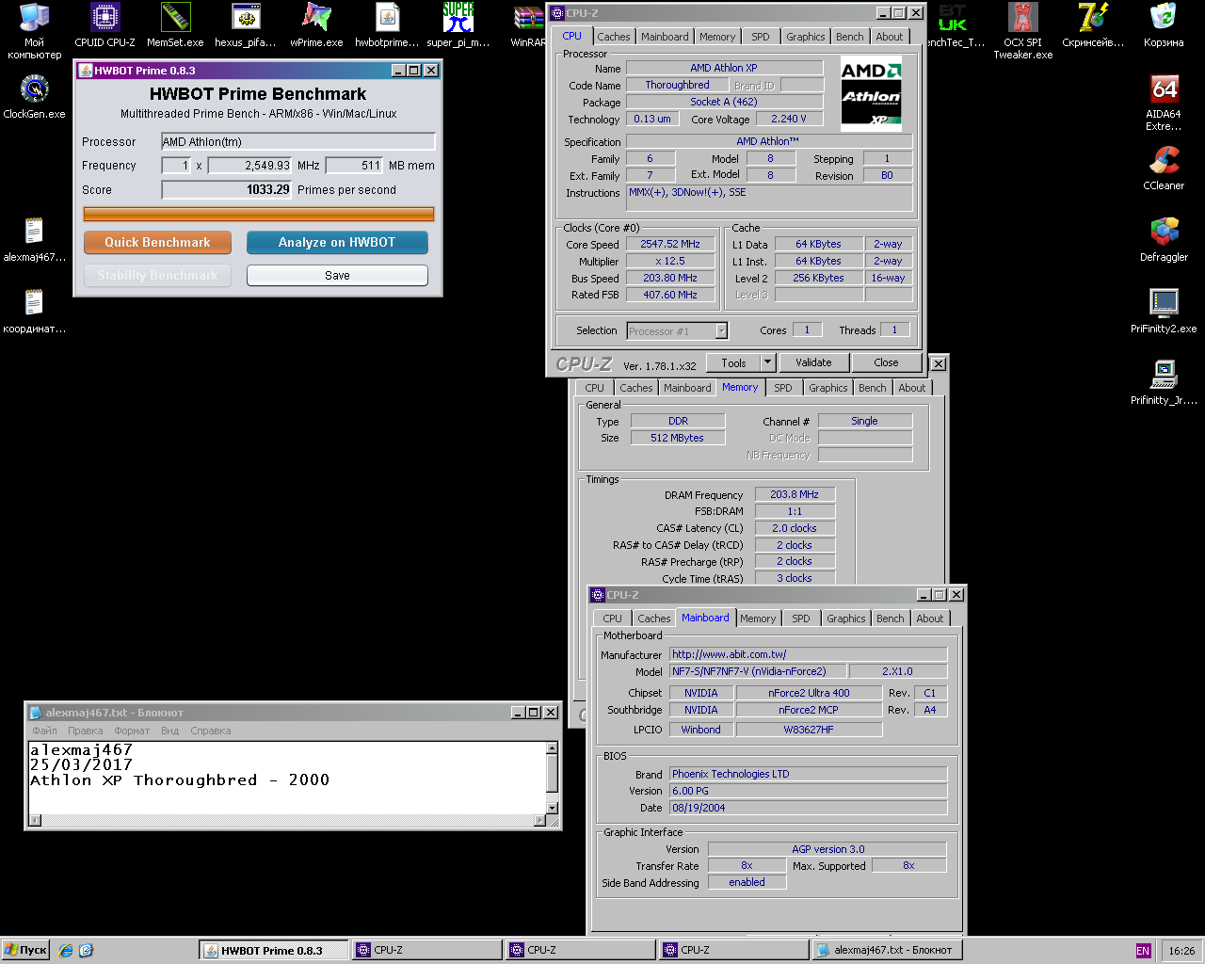Open WinRAR desktop icon
The width and height of the screenshot is (1205, 964).
(x=528, y=25)
